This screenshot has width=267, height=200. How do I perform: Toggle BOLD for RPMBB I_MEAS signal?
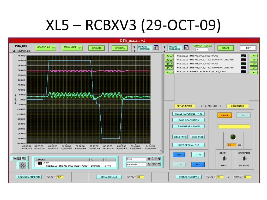(x=169, y=72)
